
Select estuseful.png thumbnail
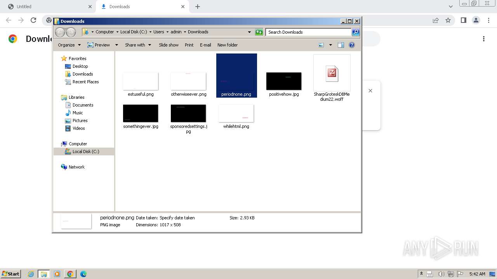pos(141,81)
